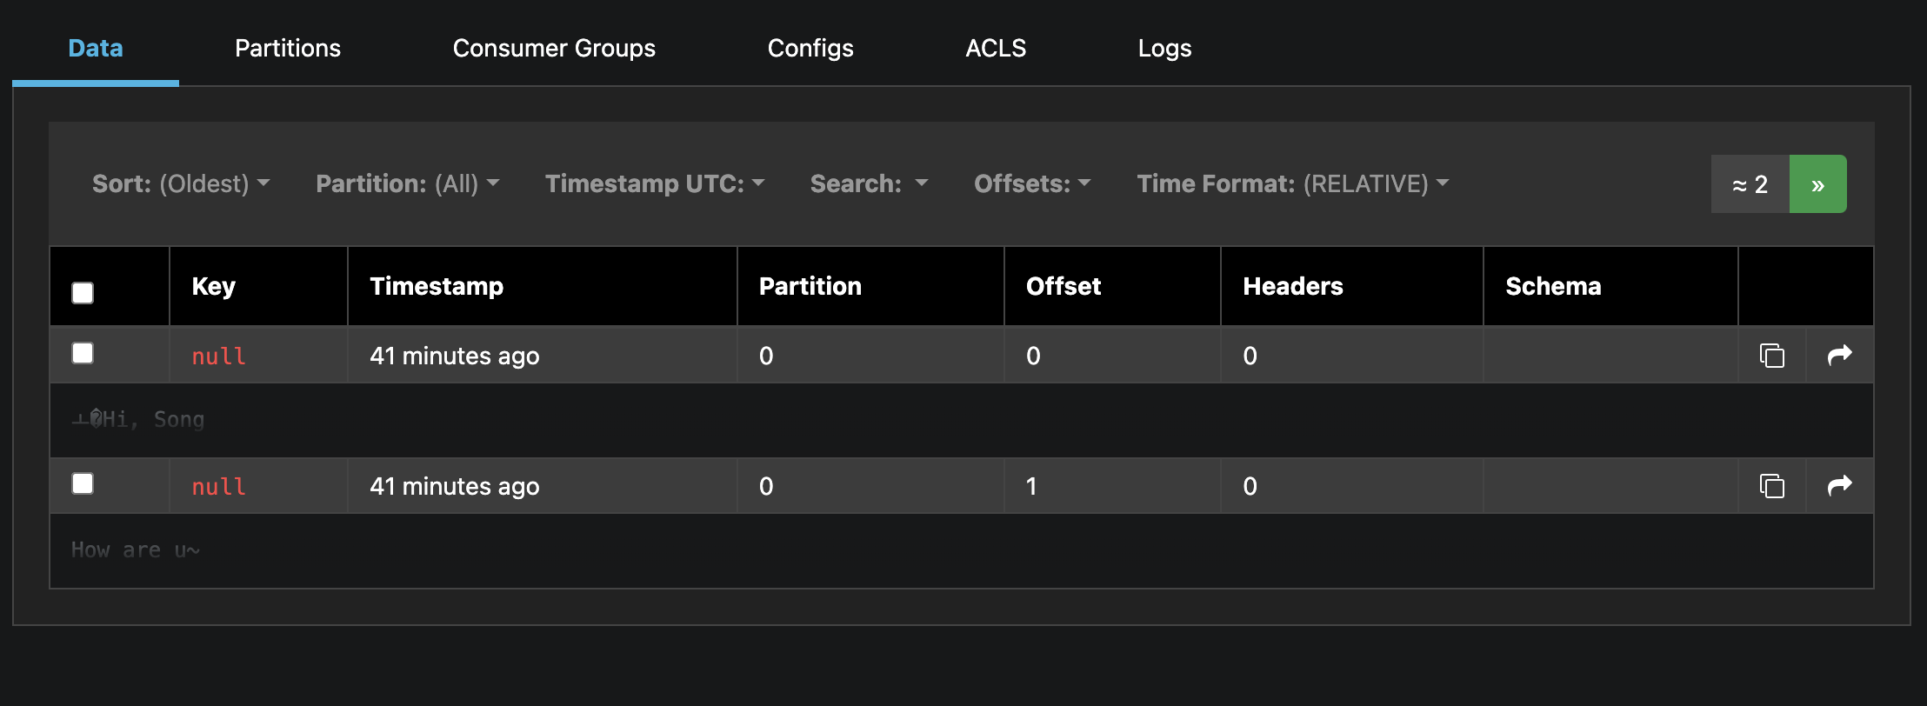
Task: Expand the Search dropdown
Action: click(869, 183)
